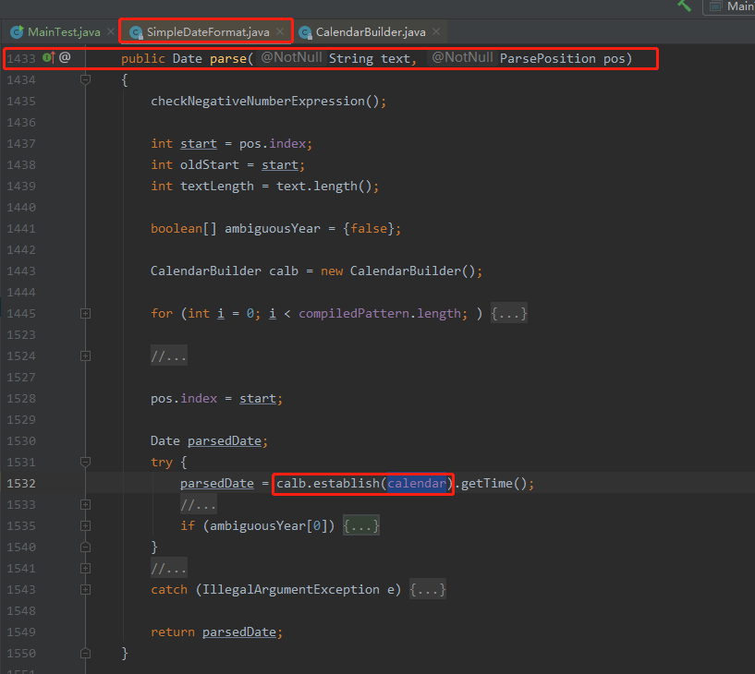Click return parsedDate statement

pos(216,632)
